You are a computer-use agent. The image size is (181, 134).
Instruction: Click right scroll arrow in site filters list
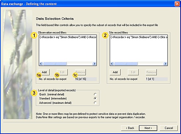click(165, 64)
